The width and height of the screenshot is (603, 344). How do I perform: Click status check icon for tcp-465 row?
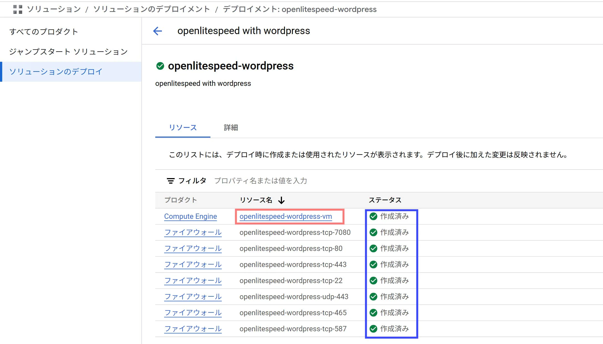[373, 313]
